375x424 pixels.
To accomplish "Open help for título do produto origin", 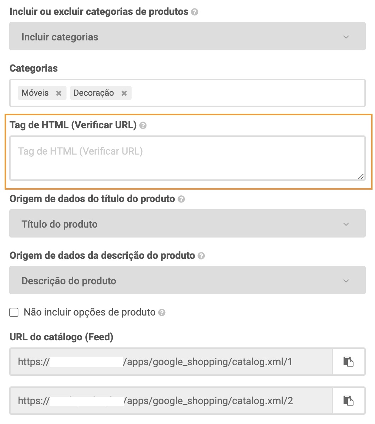I will 181,199.
